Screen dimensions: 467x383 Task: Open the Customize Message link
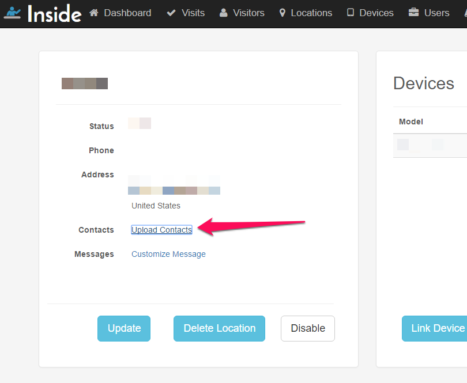click(x=168, y=254)
